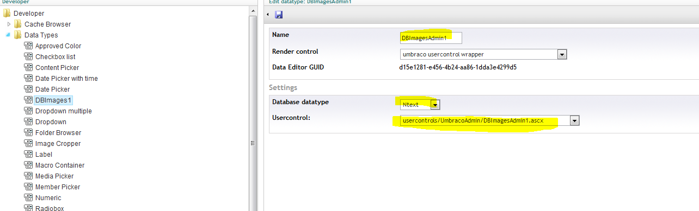699x211 pixels.
Task: Open the Database datatype Ntext dropdown
Action: pos(435,105)
